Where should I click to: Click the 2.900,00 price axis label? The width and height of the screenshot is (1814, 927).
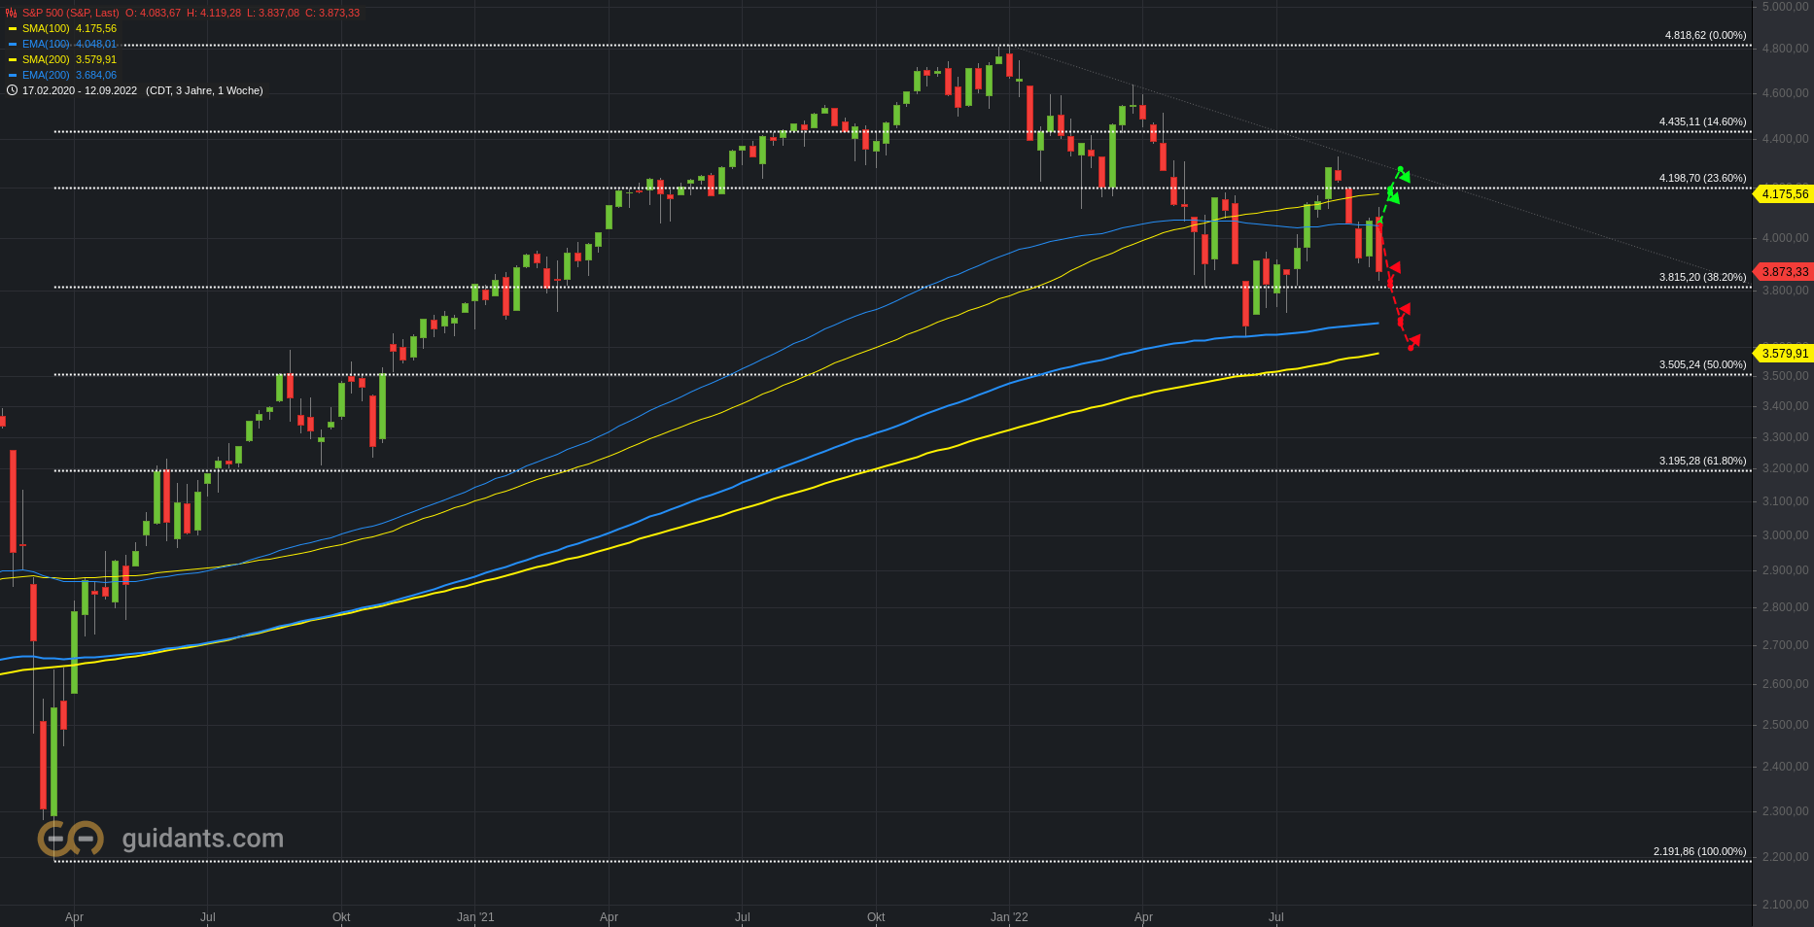coord(1786,570)
